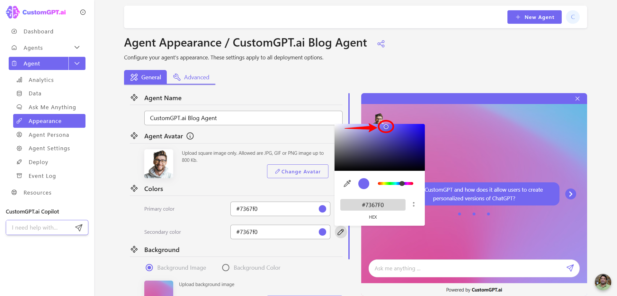Click the Data database icon
The image size is (617, 296).
(x=19, y=93)
